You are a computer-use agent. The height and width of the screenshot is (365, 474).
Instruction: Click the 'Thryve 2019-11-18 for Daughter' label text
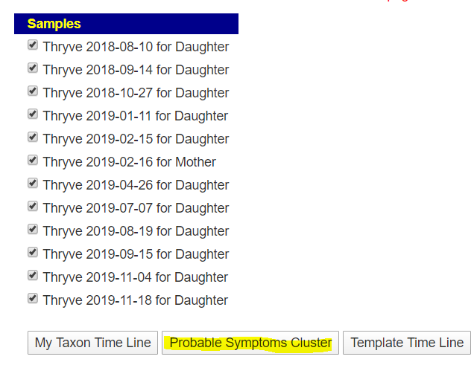coord(136,300)
